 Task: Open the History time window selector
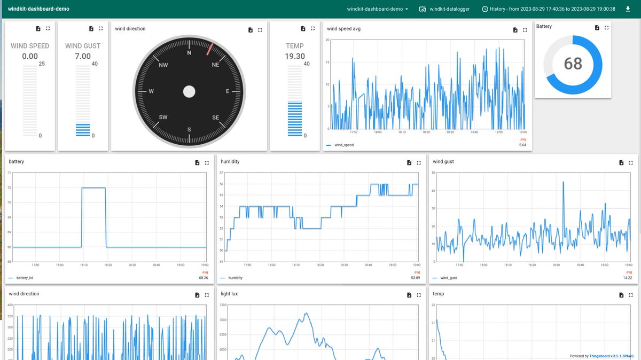coord(549,9)
